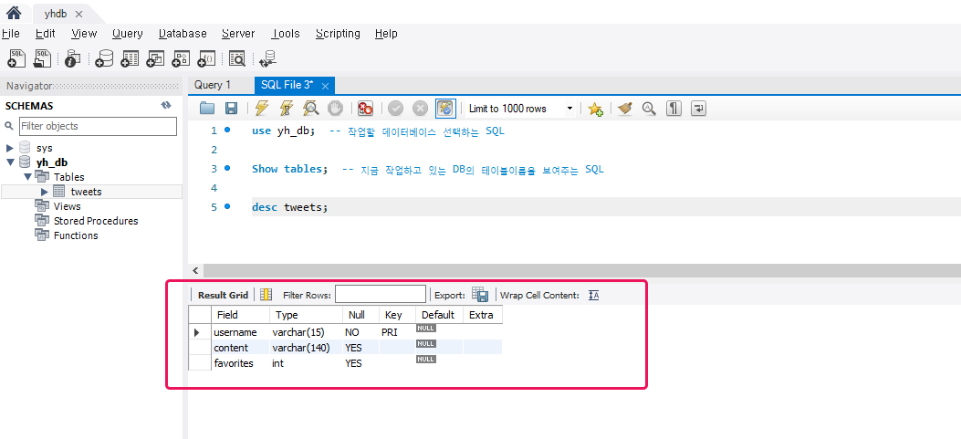Expand the sys schema
Image resolution: width=961 pixels, height=439 pixels.
(x=10, y=148)
